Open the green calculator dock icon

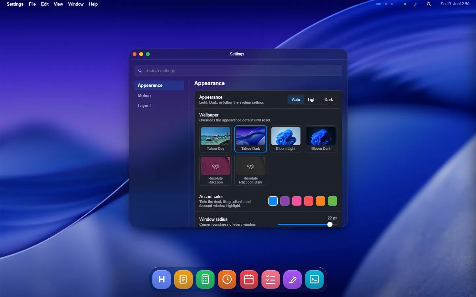pyautogui.click(x=205, y=280)
